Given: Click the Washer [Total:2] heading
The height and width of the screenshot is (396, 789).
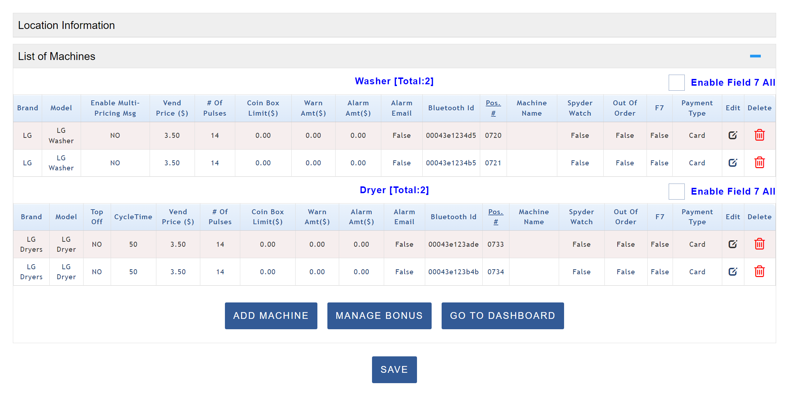Looking at the screenshot, I should (394, 81).
